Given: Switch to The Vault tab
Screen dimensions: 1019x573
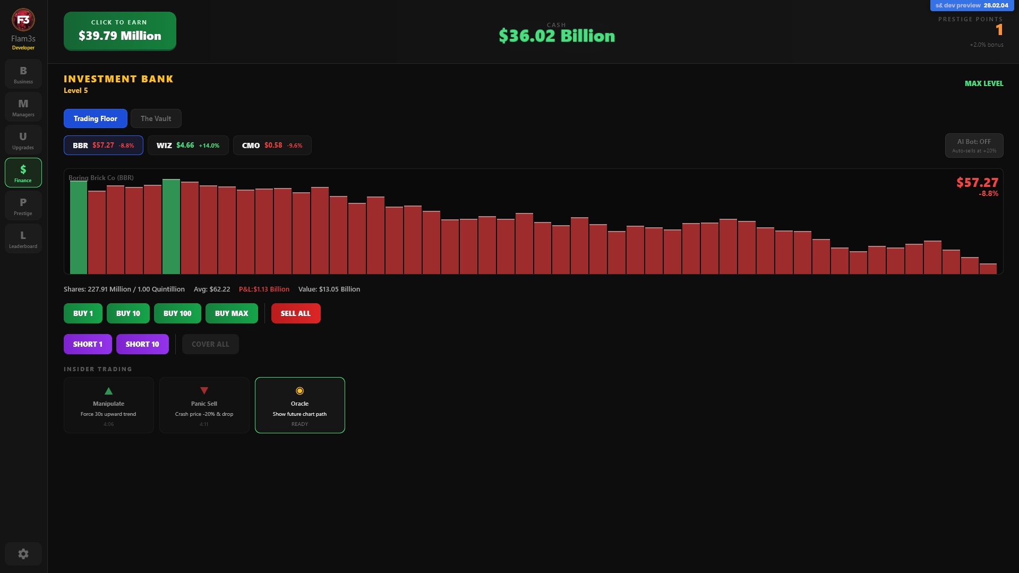Looking at the screenshot, I should [156, 118].
